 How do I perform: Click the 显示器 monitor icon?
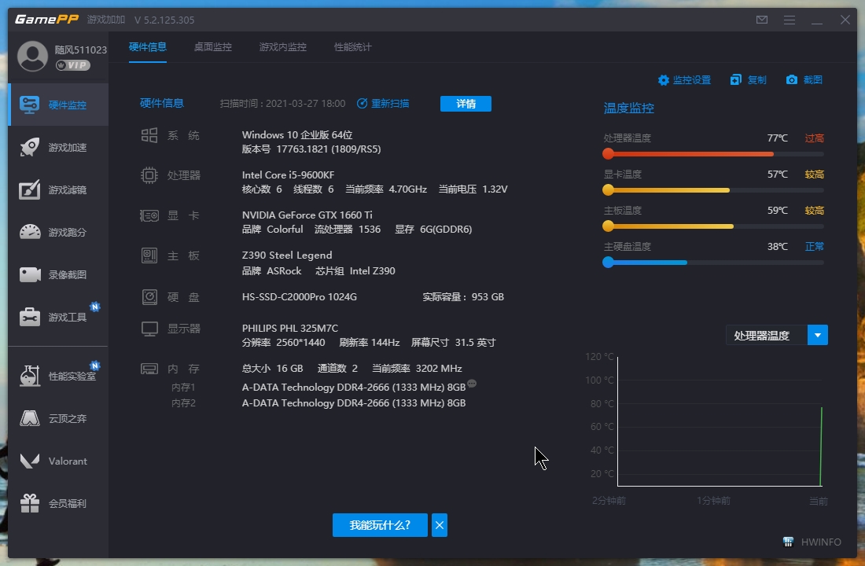pos(149,329)
